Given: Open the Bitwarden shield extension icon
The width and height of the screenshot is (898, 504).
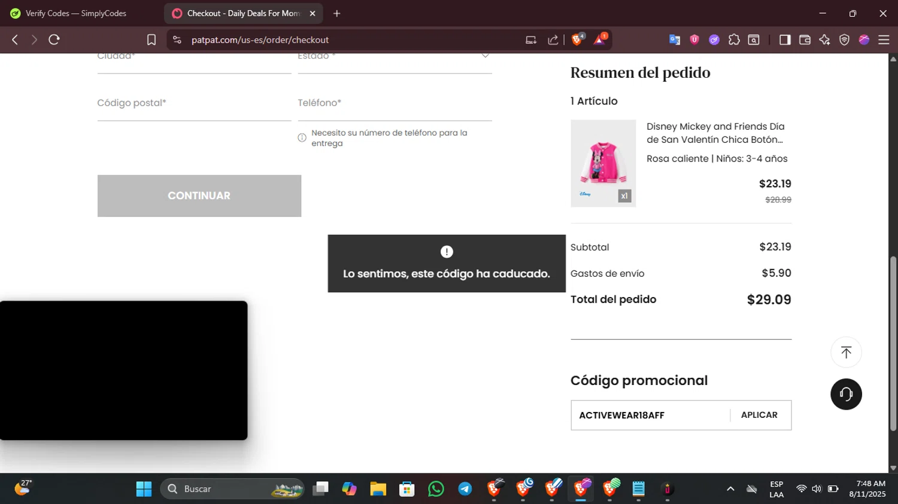Looking at the screenshot, I should coord(694,39).
